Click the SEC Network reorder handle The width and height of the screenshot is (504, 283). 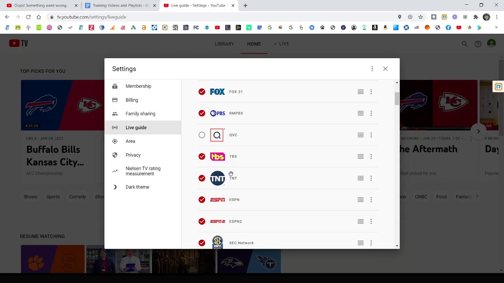point(361,243)
